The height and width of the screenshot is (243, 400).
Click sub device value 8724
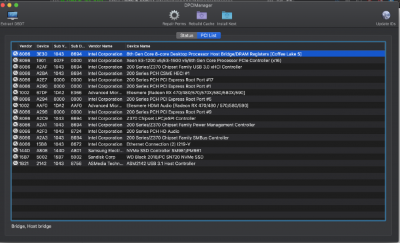pyautogui.click(x=76, y=131)
